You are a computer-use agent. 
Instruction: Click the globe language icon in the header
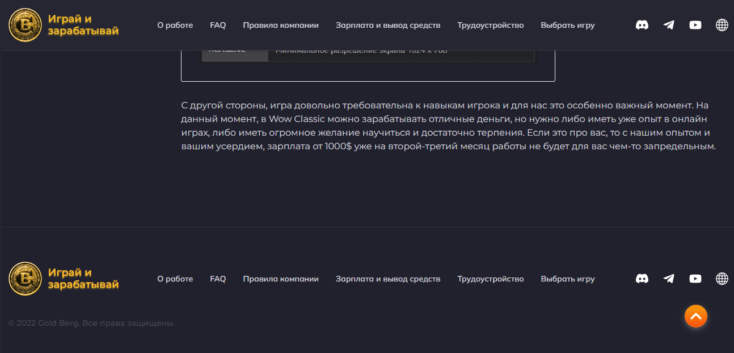coord(722,25)
